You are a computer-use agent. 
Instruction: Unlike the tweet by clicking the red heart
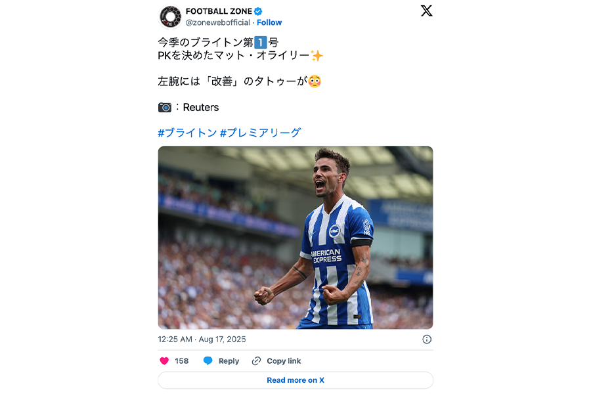166,360
